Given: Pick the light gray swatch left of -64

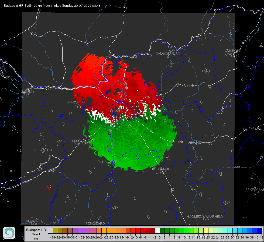Looking at the screenshot, I should (50, 231).
